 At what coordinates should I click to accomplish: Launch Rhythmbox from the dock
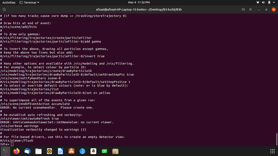49,151
